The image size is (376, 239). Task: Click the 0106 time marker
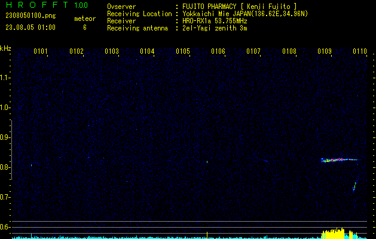(218, 51)
